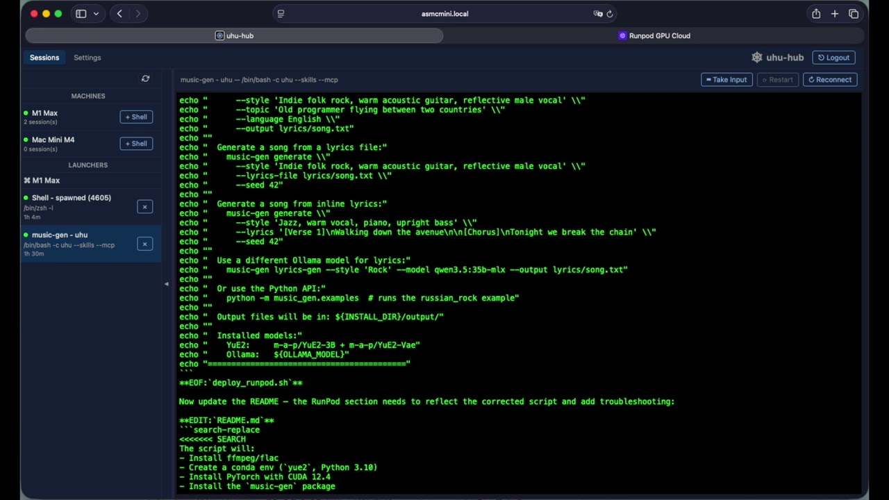Click the '<<<<<<< SEARCH' terminal line
889x500 pixels.
pyautogui.click(x=213, y=439)
